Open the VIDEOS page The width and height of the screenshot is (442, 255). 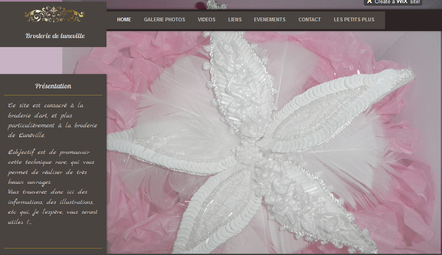click(x=206, y=20)
